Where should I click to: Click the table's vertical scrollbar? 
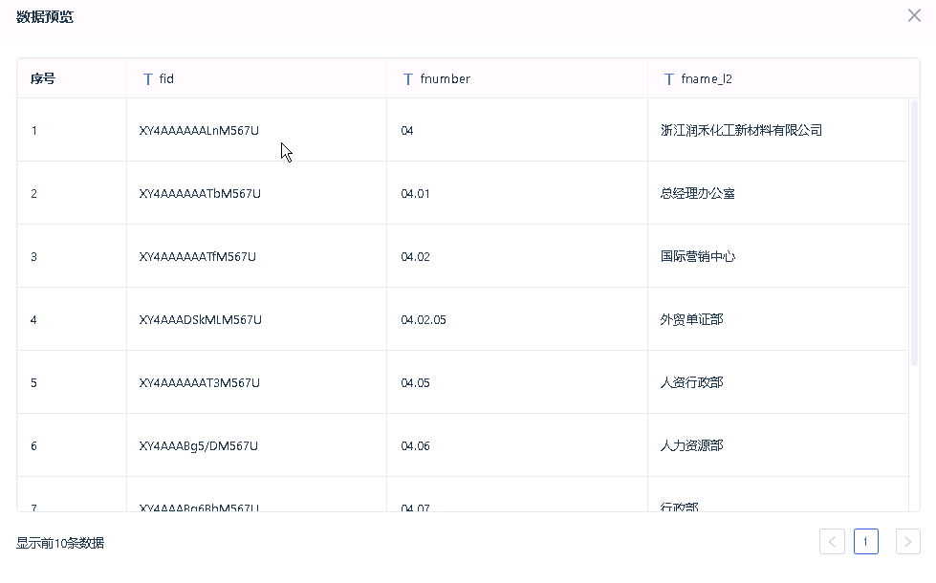[914, 229]
